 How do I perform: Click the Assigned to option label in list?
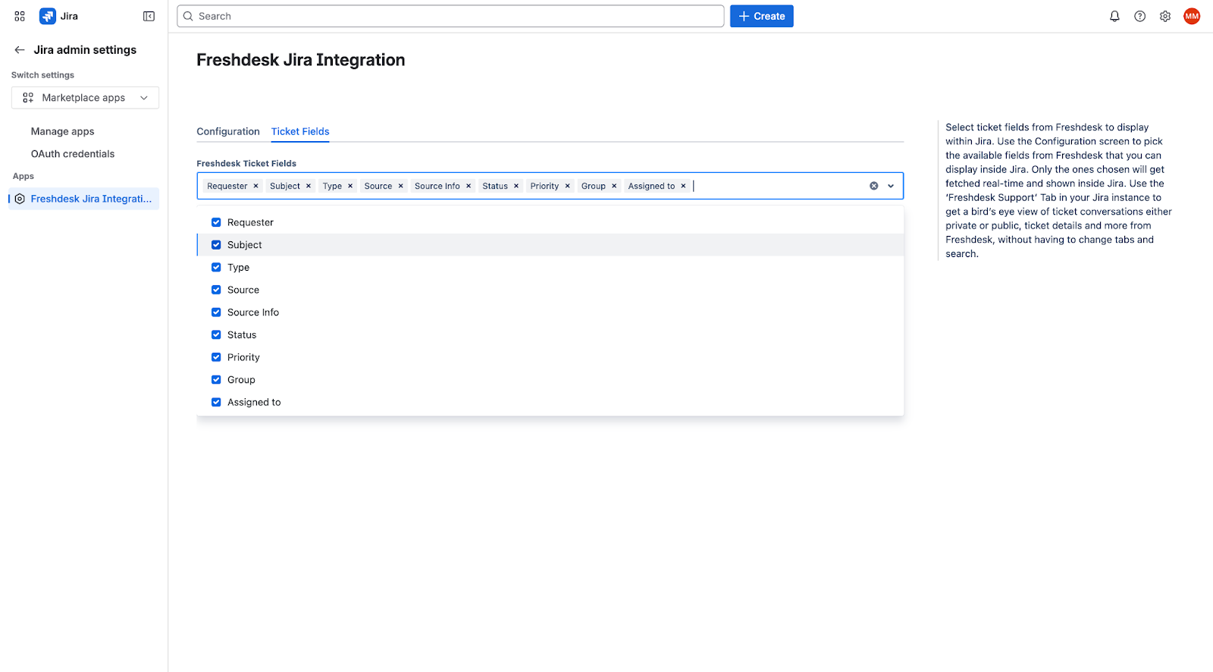click(x=254, y=403)
